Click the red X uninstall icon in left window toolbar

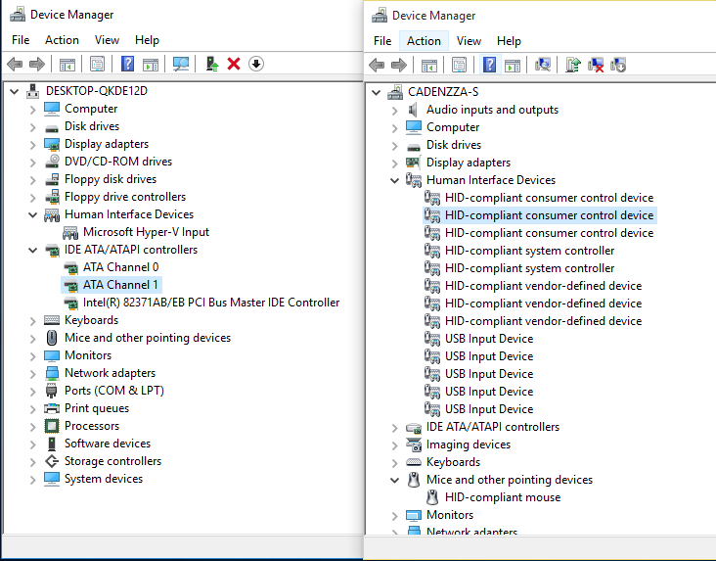pos(234,64)
